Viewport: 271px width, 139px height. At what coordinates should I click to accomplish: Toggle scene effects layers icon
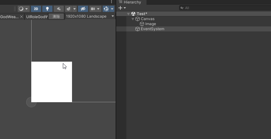click(69, 9)
